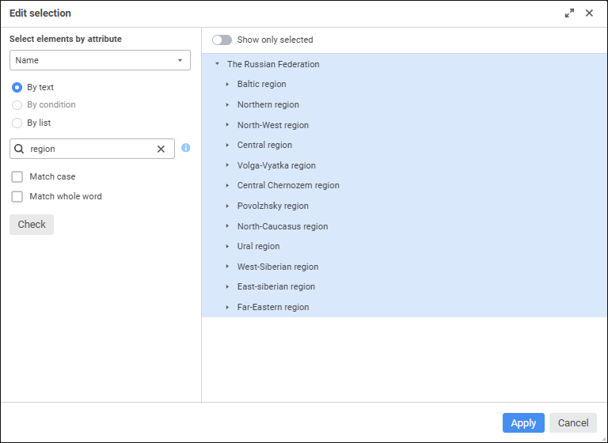Select the By text radio option
Screen dimensions: 608x443
17,88
